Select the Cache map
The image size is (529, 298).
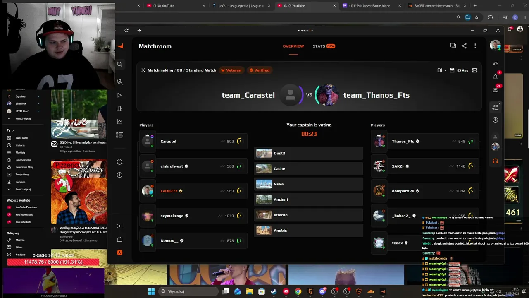(309, 168)
